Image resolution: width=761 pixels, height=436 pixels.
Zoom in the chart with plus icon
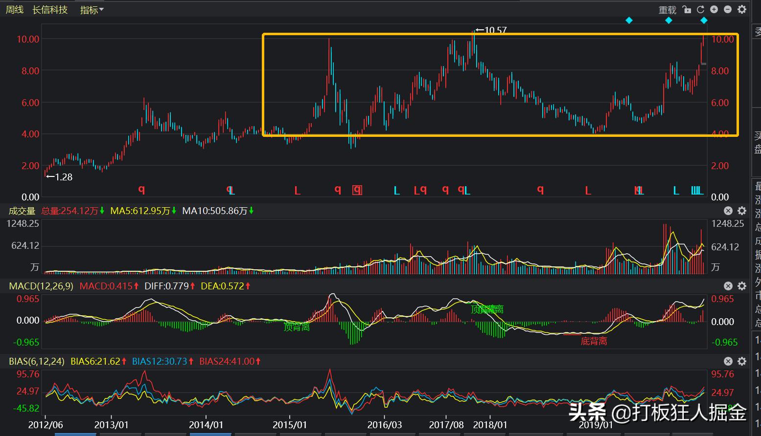click(714, 10)
